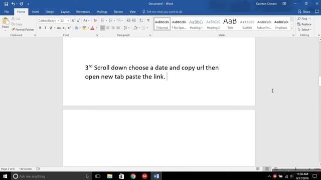Open Customize Quick Access Toolbar dropdown

(x=28, y=4)
